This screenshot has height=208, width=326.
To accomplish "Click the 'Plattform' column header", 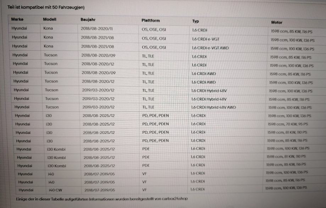I will tap(150, 21).
